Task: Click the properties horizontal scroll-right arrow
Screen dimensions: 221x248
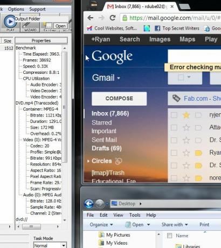Action: pyautogui.click(x=58, y=226)
